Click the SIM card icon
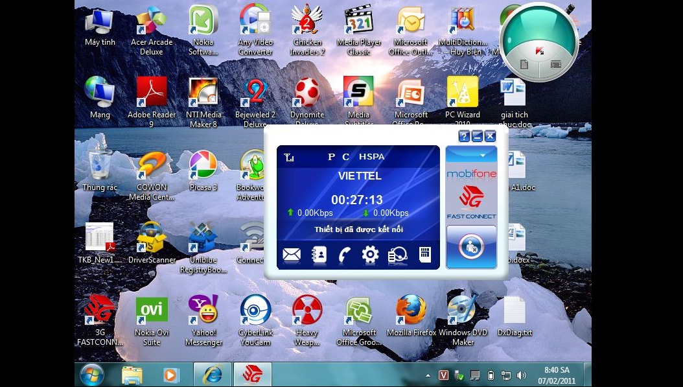This screenshot has width=683, height=387. (x=424, y=255)
